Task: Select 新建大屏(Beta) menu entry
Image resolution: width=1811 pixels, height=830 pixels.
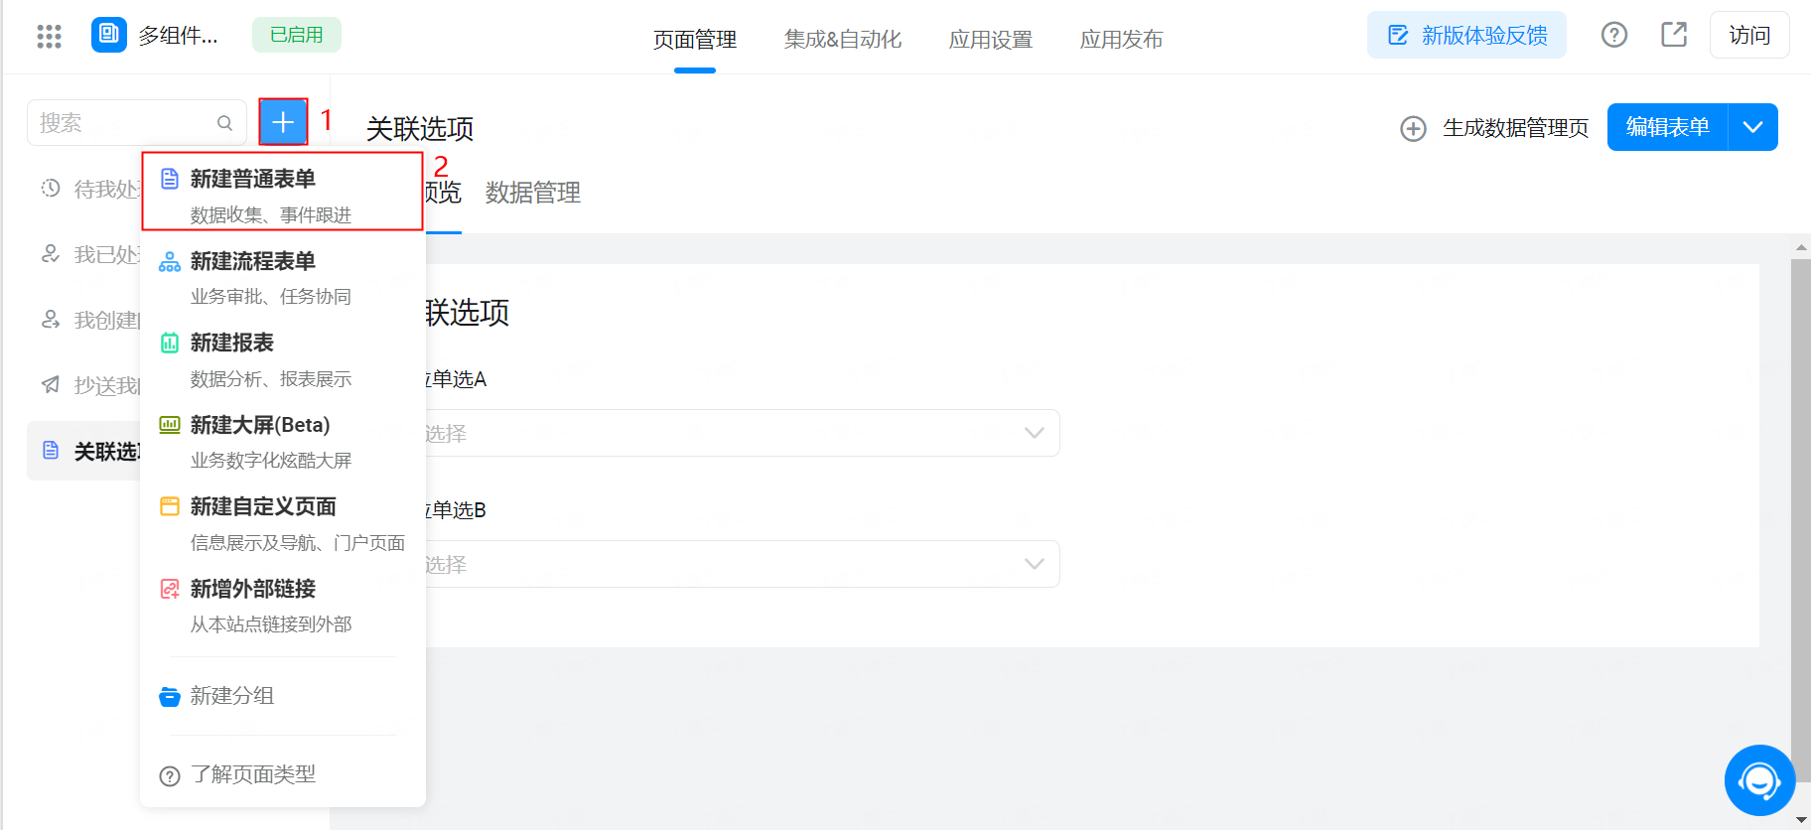Action: (x=283, y=441)
